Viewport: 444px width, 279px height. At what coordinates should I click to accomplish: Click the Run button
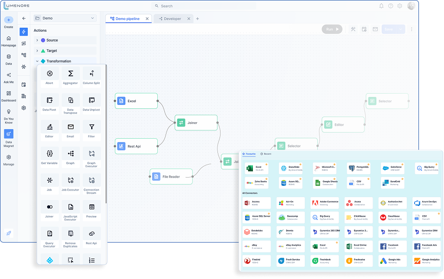point(332,29)
